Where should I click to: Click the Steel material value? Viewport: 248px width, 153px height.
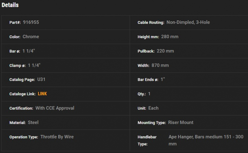[x=33, y=123]
